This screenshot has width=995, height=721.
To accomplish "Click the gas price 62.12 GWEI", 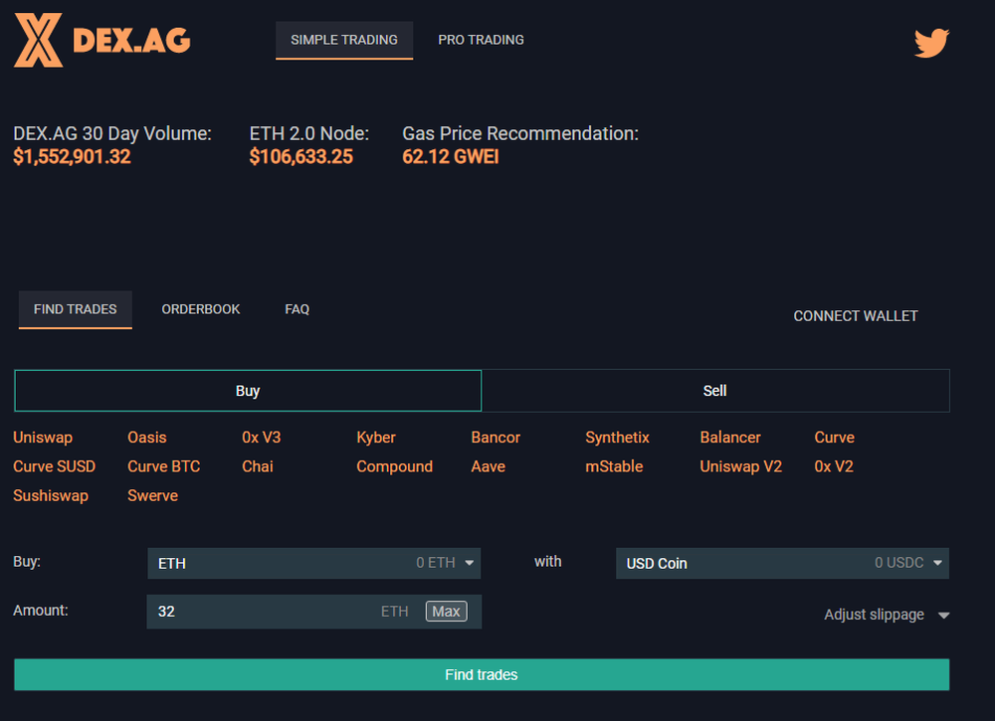I will coord(451,156).
